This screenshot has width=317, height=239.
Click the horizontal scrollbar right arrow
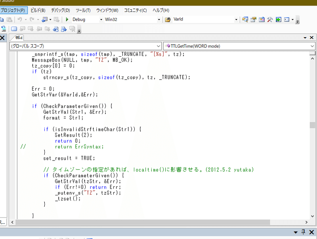306,222
